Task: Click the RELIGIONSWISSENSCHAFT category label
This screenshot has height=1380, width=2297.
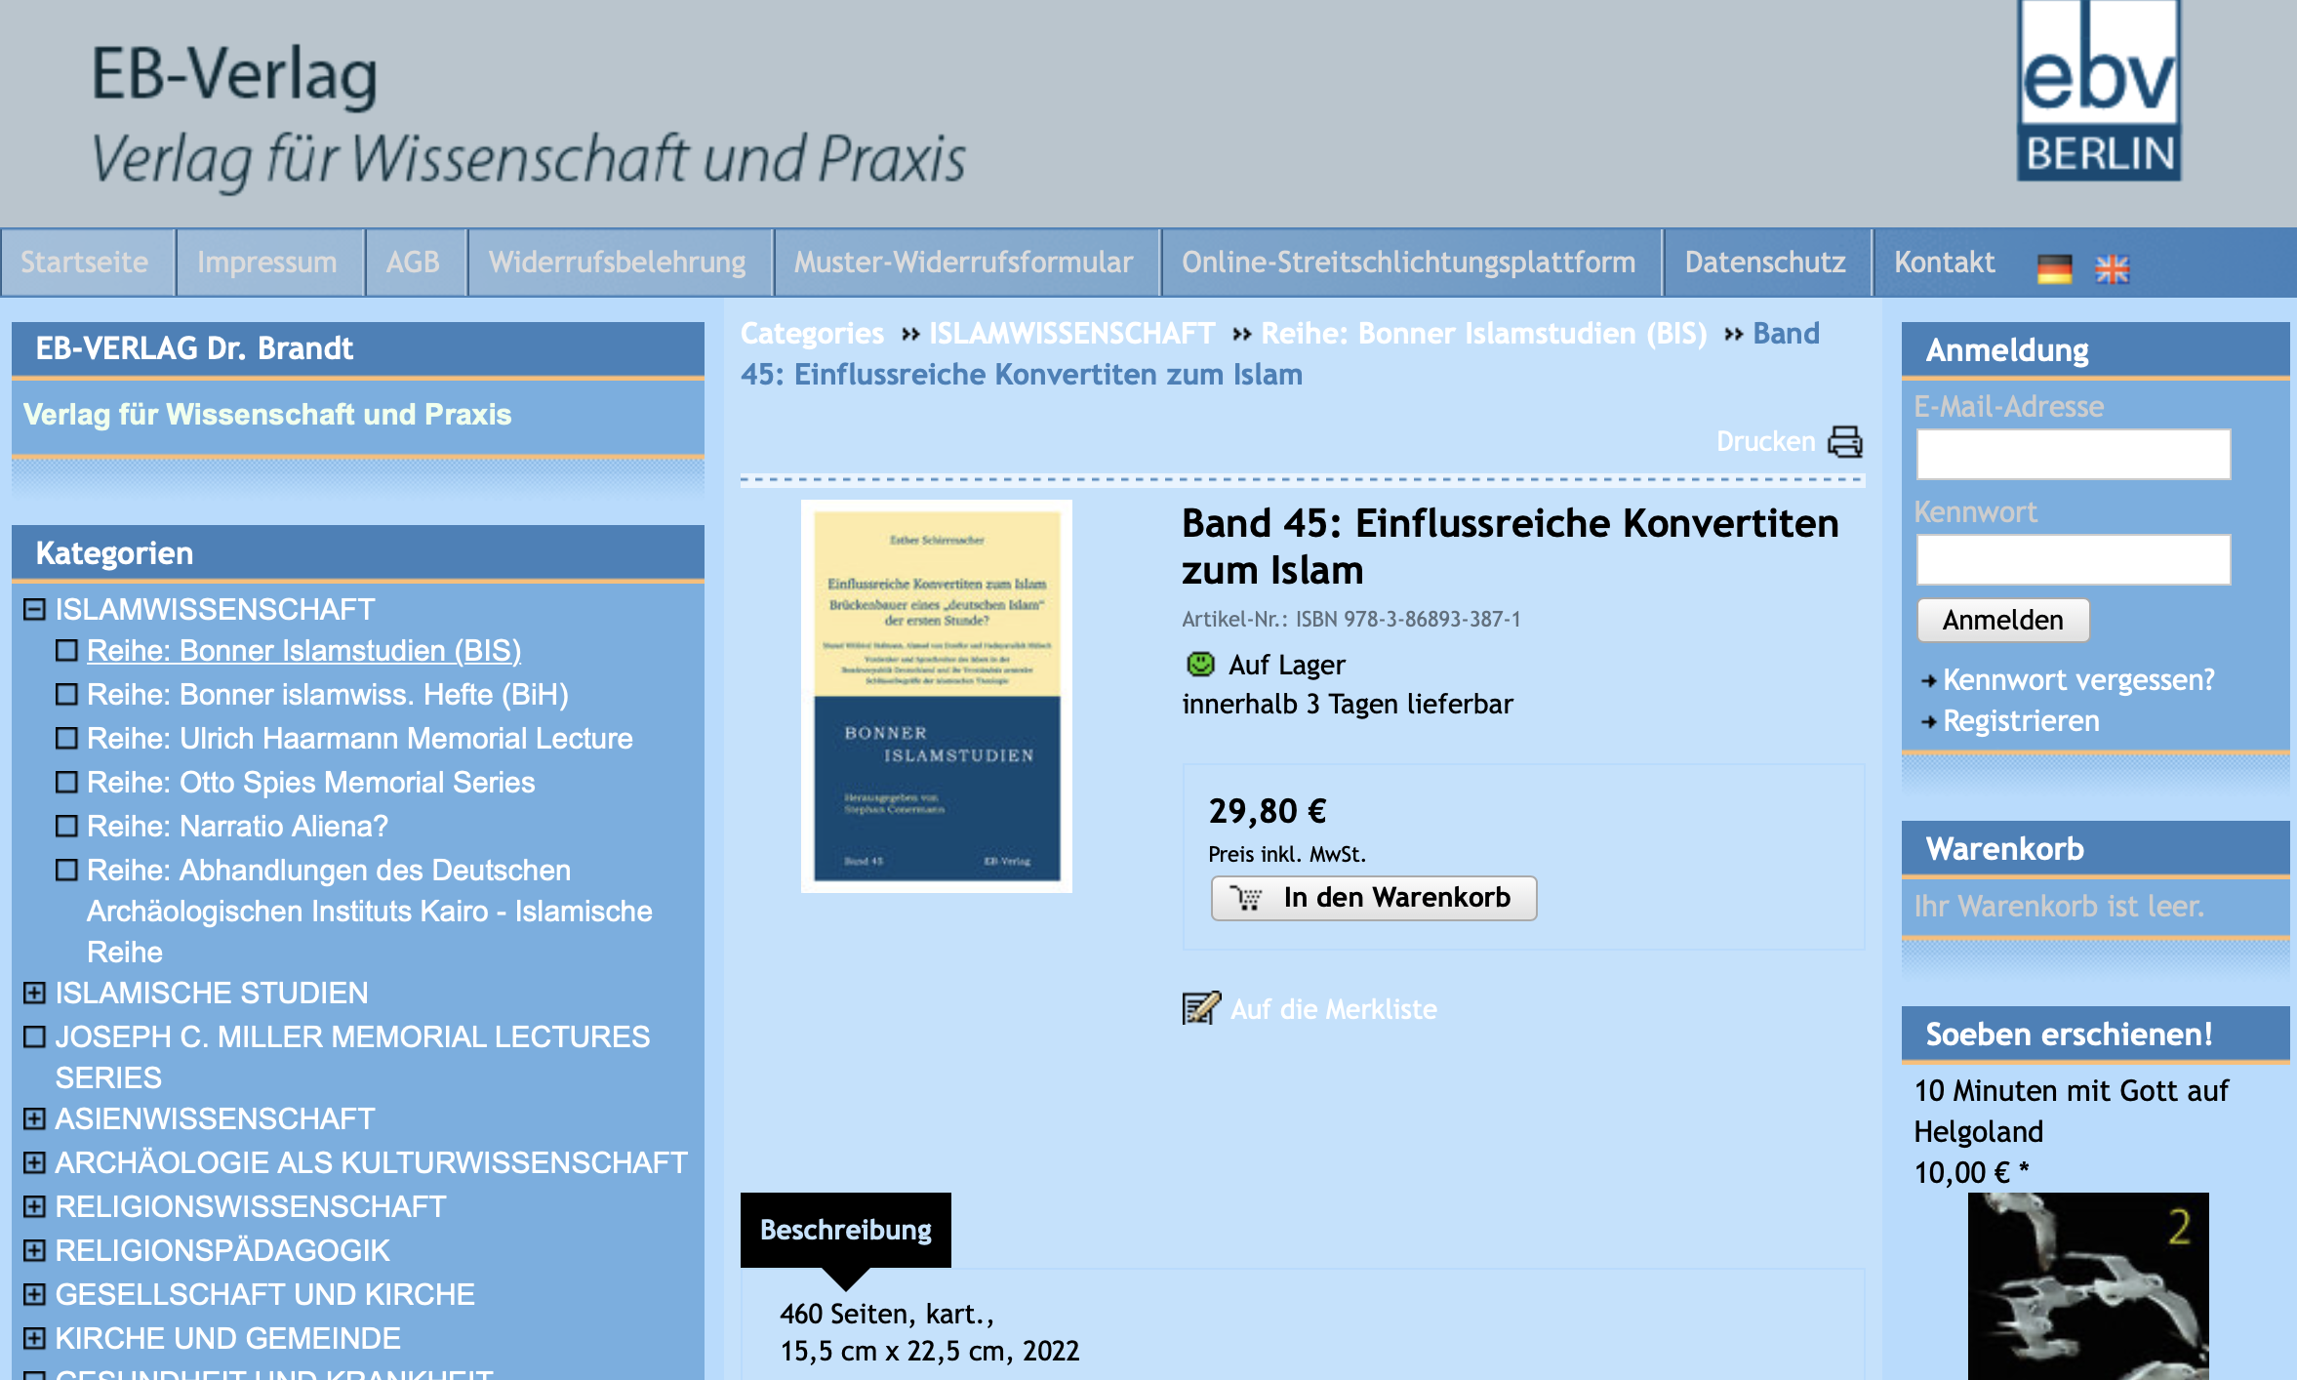Action: [x=251, y=1207]
